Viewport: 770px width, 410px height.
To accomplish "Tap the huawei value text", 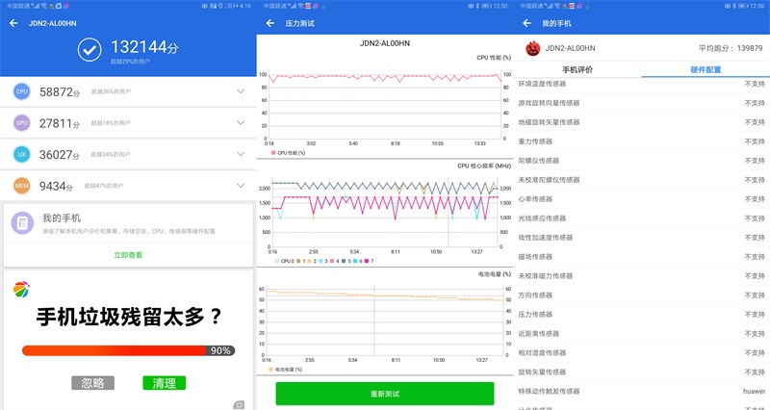I will point(754,392).
